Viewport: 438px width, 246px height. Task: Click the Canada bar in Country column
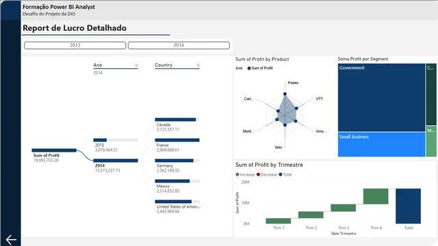[177, 120]
